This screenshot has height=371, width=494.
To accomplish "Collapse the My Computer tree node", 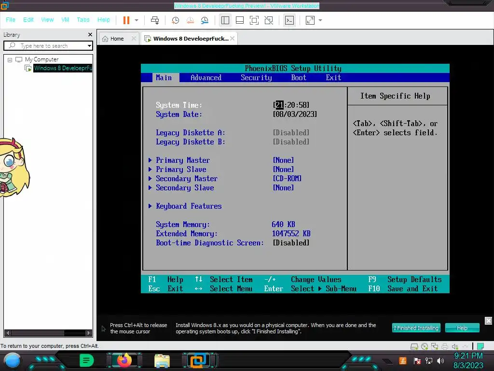I will click(x=10, y=59).
